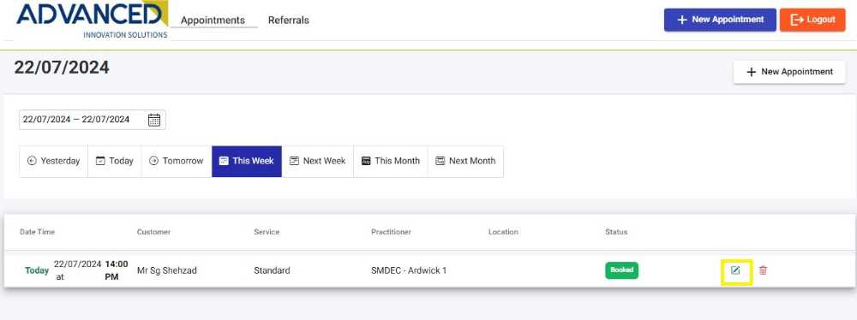Open the Referrals tab
This screenshot has height=320, width=857.
pos(289,21)
